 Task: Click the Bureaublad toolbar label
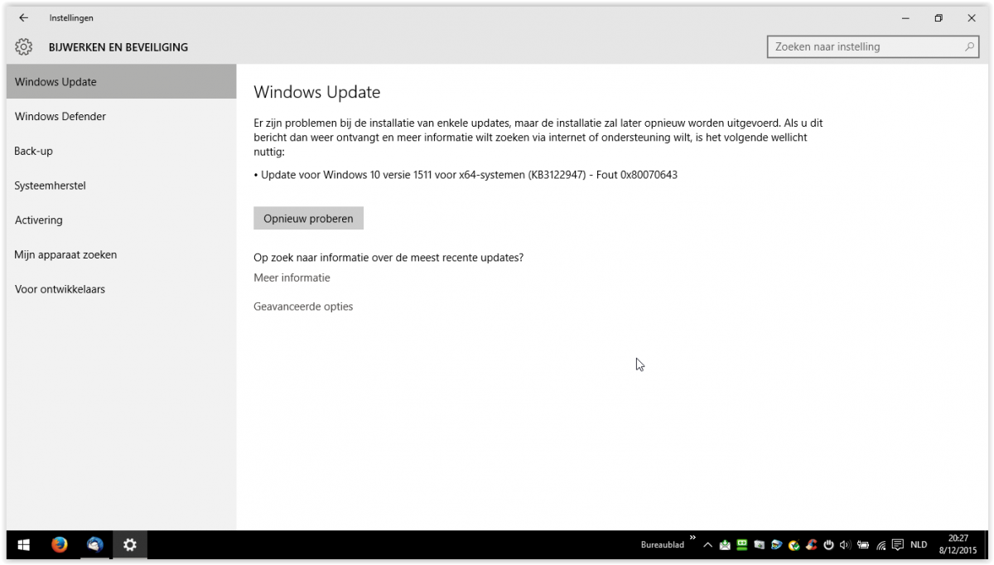tap(663, 545)
